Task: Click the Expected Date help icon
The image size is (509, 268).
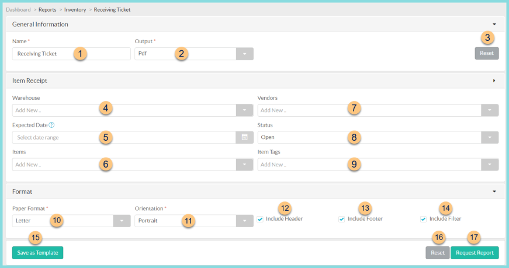Action: (x=51, y=125)
